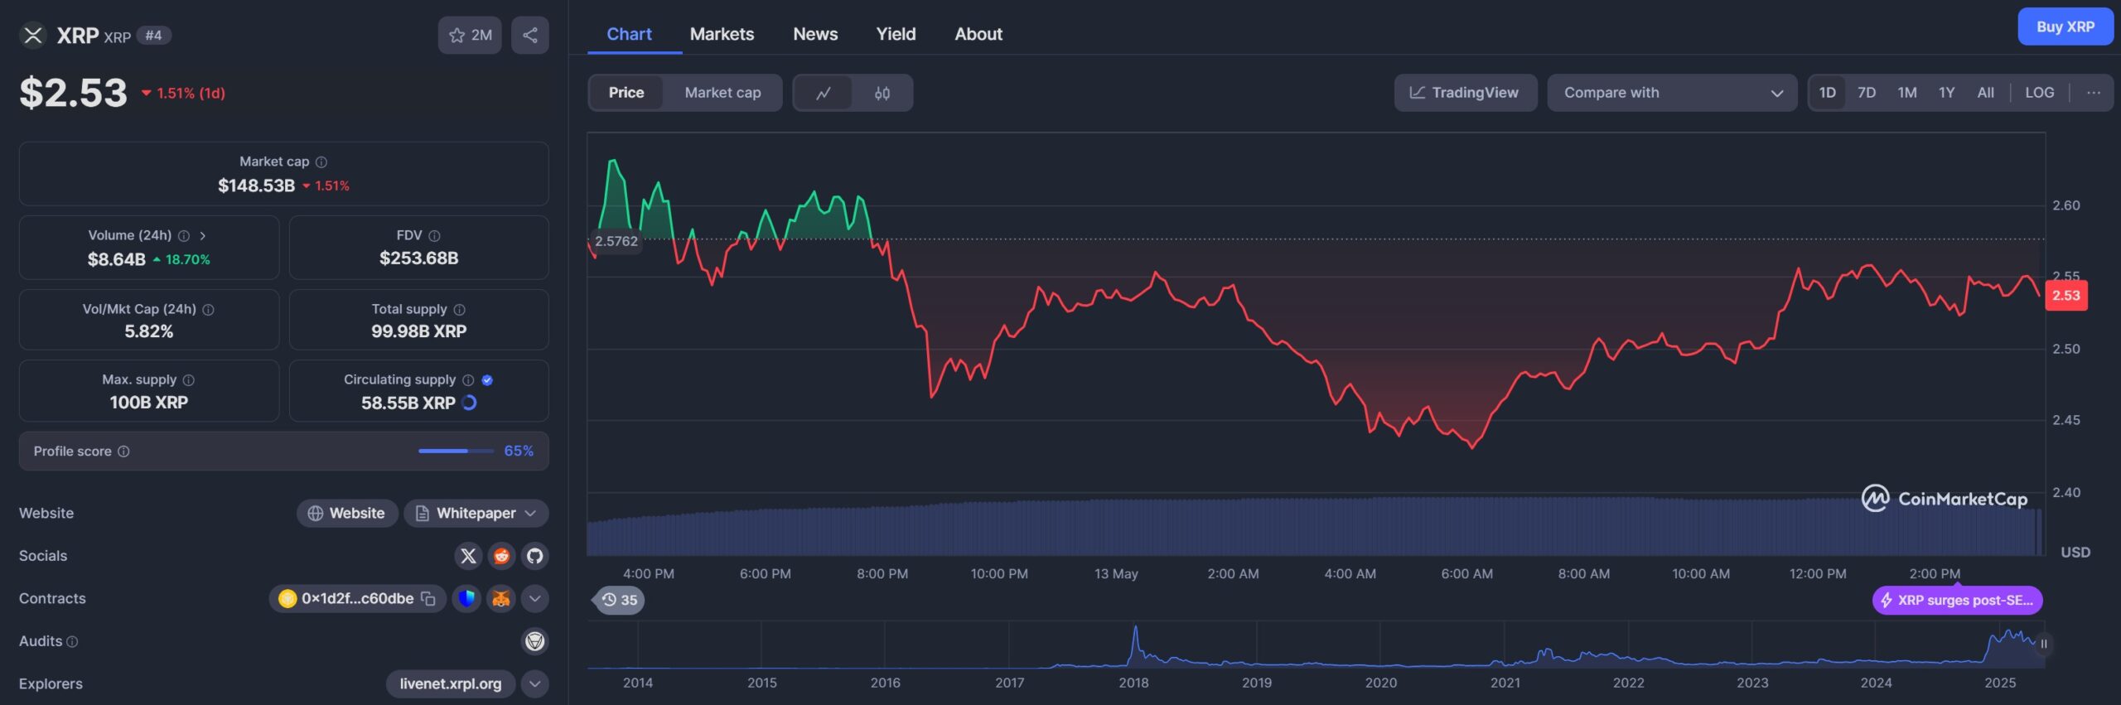Click the blue shield wallet icon in Contracts

pyautogui.click(x=466, y=598)
